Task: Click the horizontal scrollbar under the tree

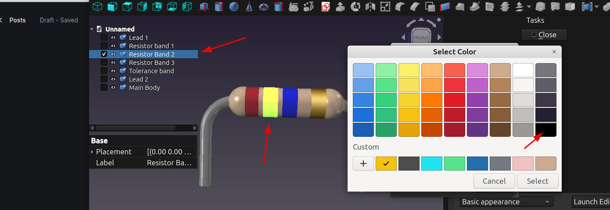Action: [x=143, y=128]
